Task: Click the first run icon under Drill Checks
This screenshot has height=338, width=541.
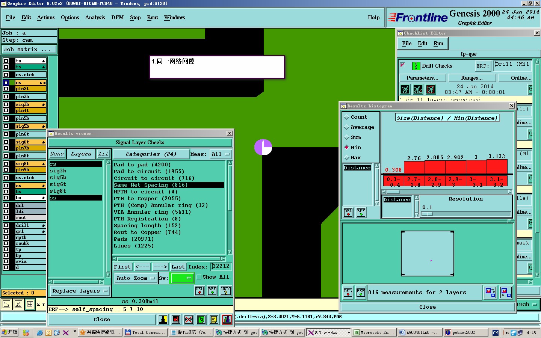Action: coord(405,89)
